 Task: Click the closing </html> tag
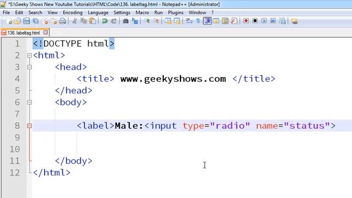[x=52, y=173]
